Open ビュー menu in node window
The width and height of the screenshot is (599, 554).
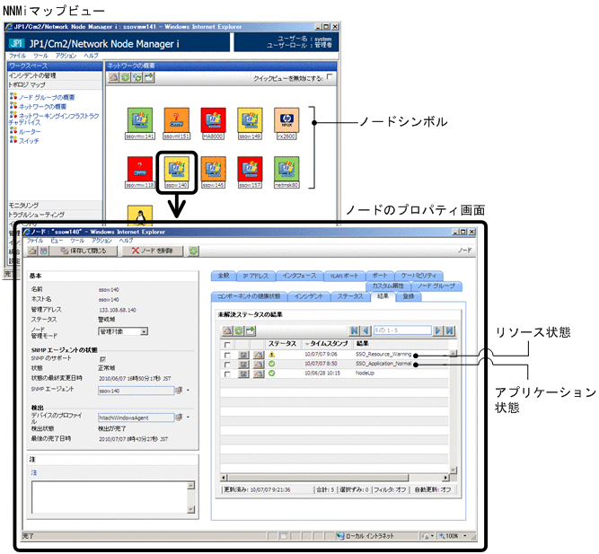57,241
